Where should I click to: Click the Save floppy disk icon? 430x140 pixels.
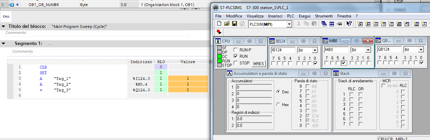[x=234, y=24]
